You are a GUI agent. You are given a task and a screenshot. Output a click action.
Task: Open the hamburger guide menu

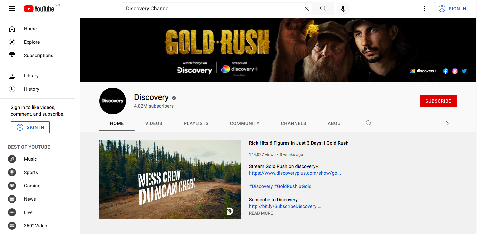(12, 9)
